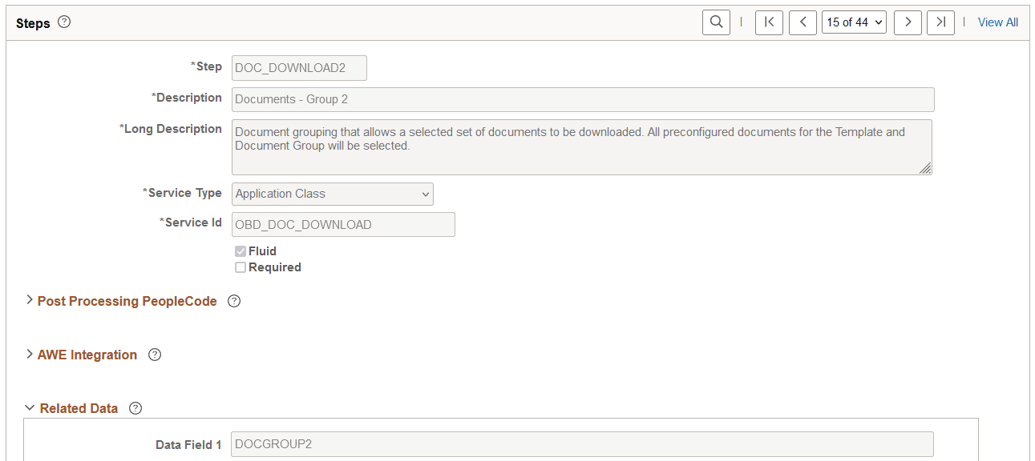The width and height of the screenshot is (1035, 461).
Task: Jump to the first step record
Action: tap(769, 22)
